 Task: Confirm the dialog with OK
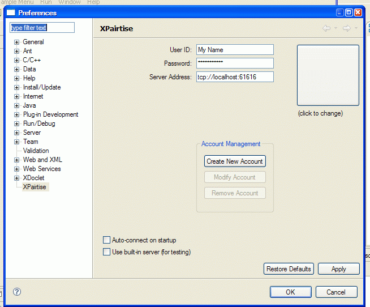click(290, 292)
